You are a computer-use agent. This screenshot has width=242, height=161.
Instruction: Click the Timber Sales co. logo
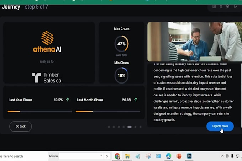[47, 77]
